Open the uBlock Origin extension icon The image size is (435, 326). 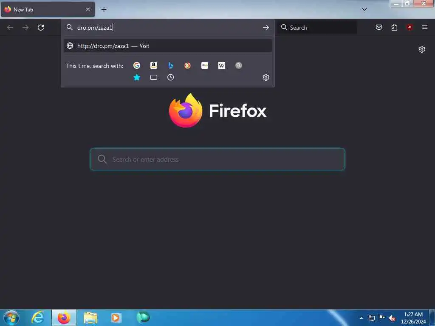coord(410,27)
